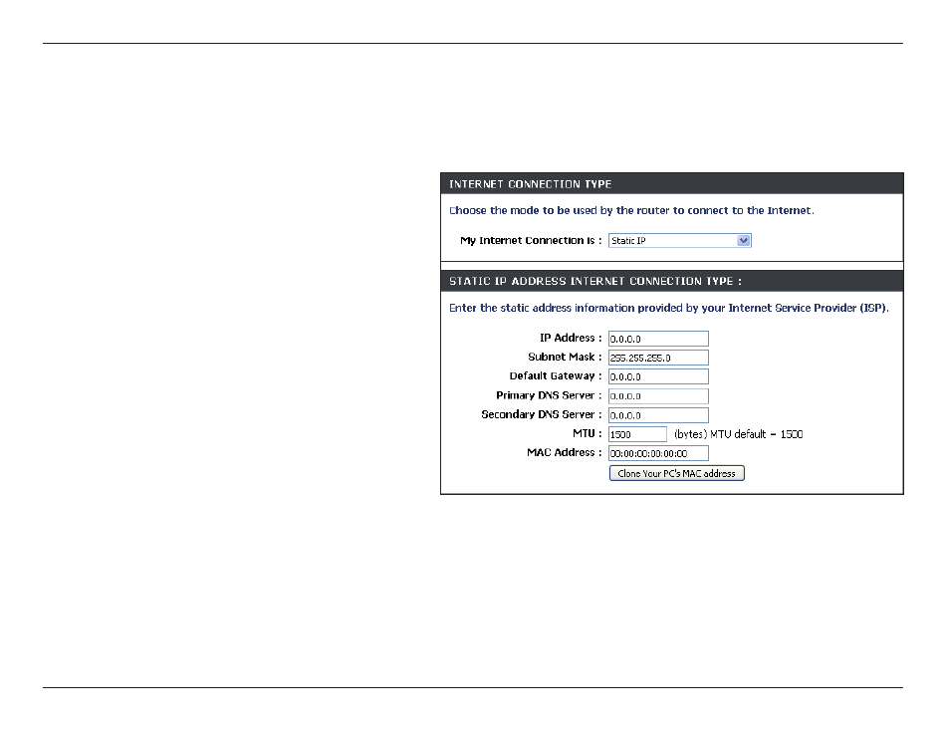Click the Secondary DNS Server field
Viewport: 946px width, 731px height.
[658, 415]
